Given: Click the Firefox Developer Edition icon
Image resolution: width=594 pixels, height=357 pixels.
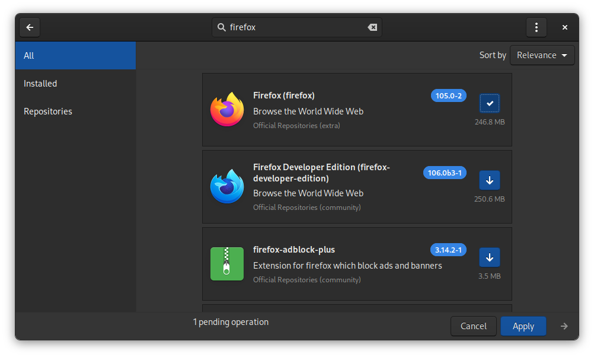Looking at the screenshot, I should click(227, 187).
